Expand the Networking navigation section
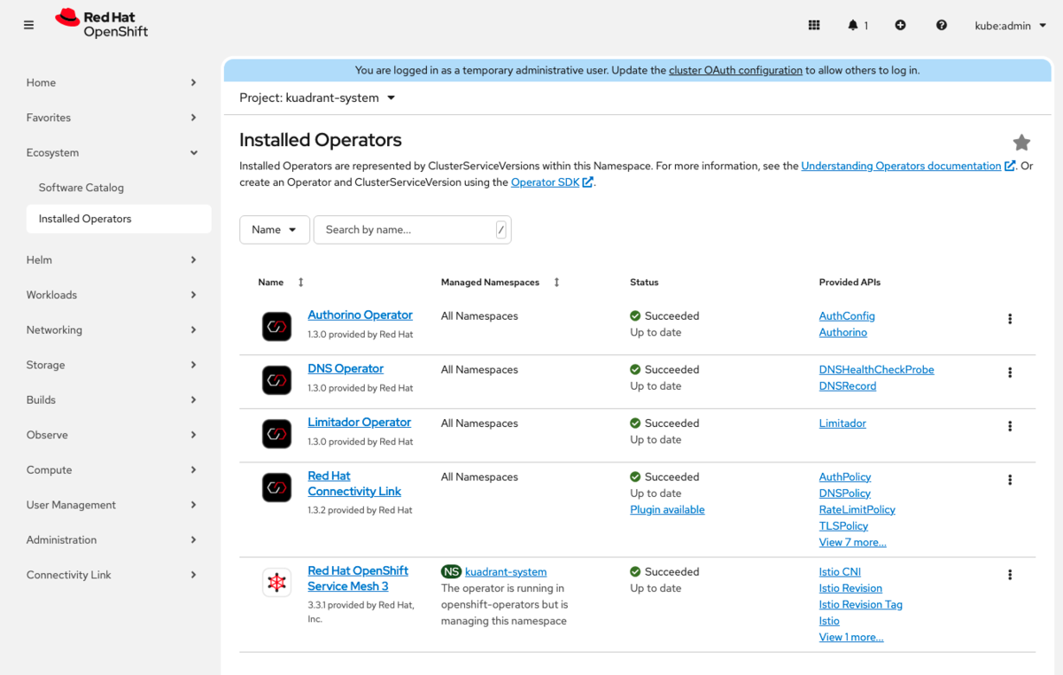 [113, 330]
